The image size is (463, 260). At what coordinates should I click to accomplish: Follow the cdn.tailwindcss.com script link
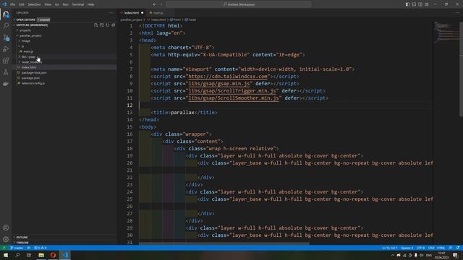pos(228,77)
